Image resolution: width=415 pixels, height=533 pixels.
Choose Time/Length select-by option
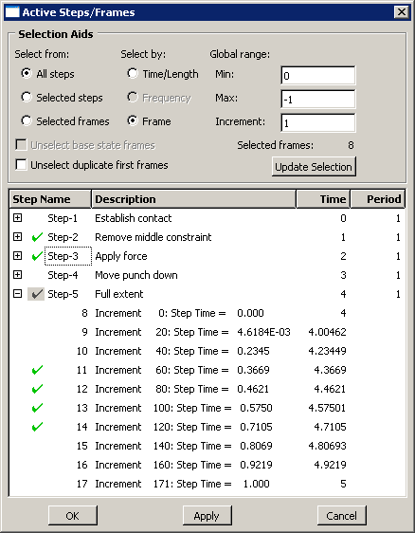coord(132,73)
